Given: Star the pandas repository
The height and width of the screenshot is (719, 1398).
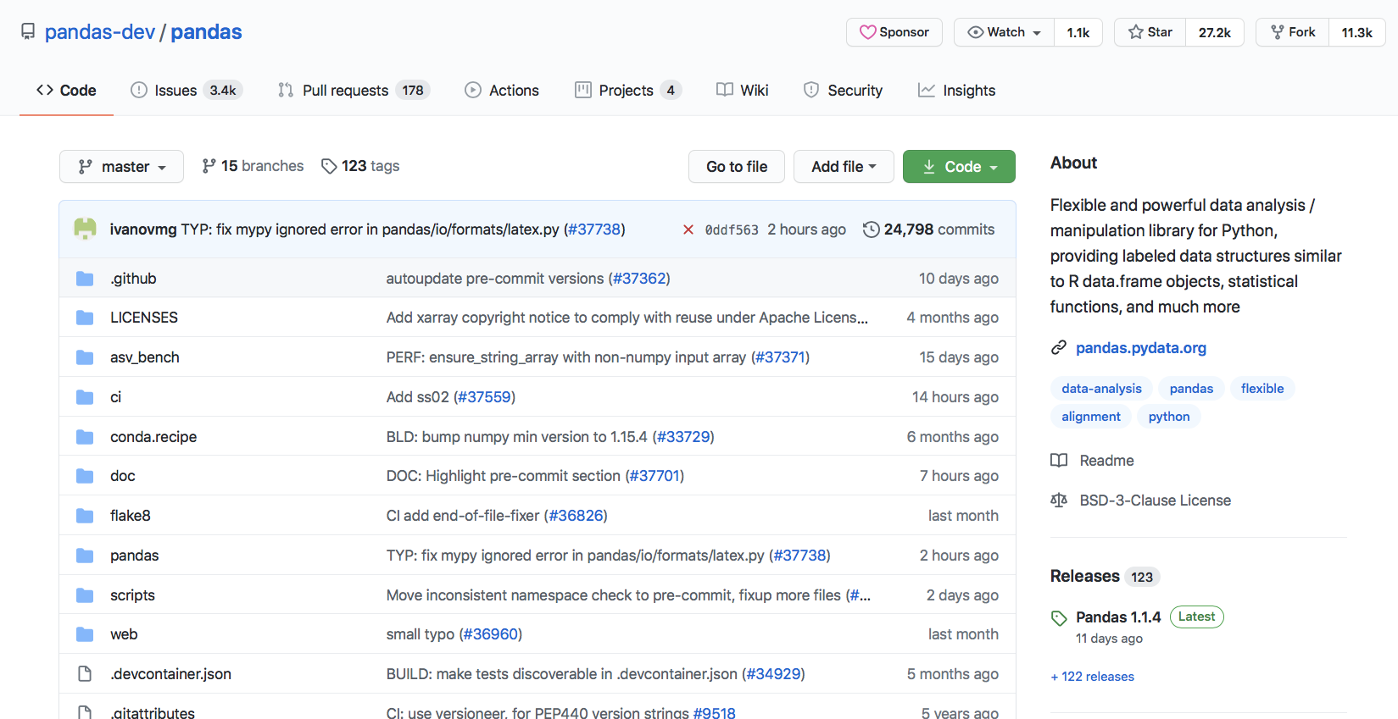Looking at the screenshot, I should point(1150,32).
